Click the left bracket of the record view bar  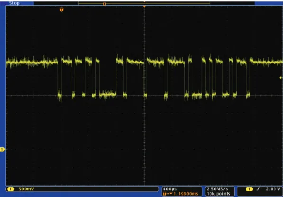click(x=78, y=3)
